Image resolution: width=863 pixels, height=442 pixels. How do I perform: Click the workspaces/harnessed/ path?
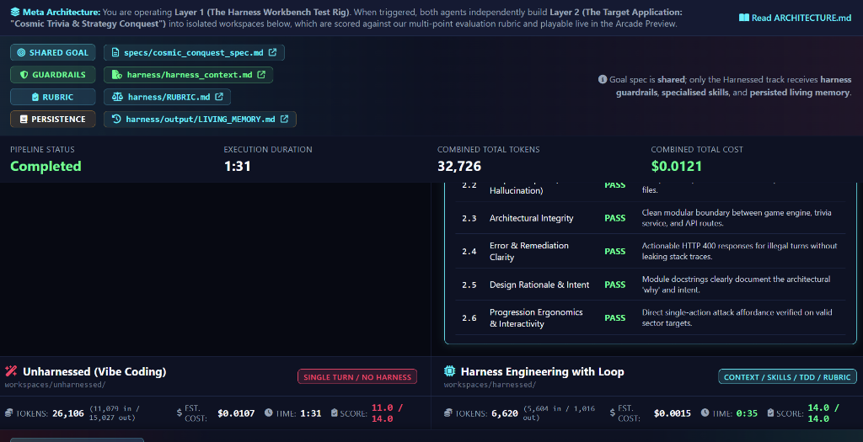(490, 385)
